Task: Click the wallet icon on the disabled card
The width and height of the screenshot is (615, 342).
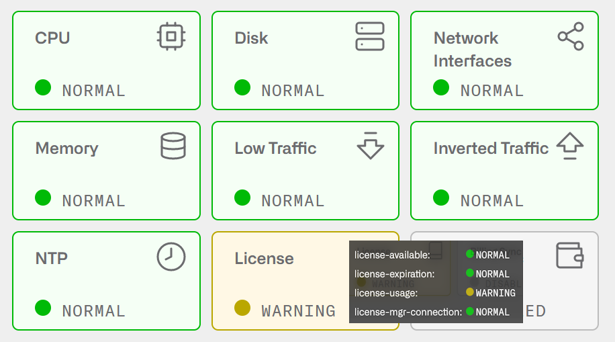Action: click(x=570, y=255)
